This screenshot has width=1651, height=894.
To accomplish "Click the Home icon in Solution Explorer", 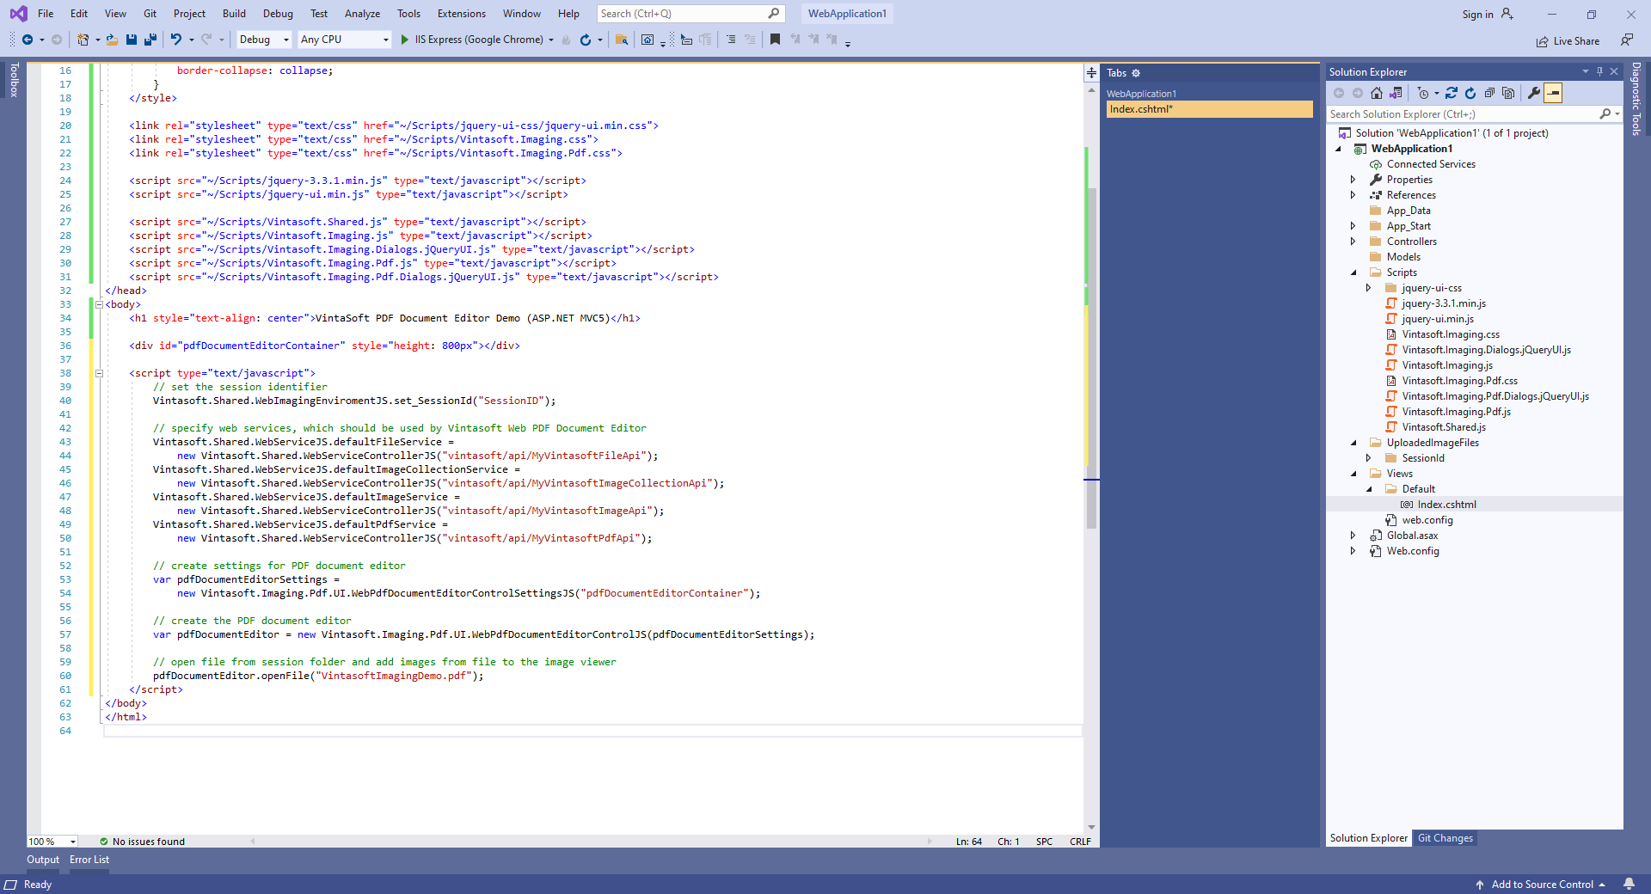I will (1377, 93).
